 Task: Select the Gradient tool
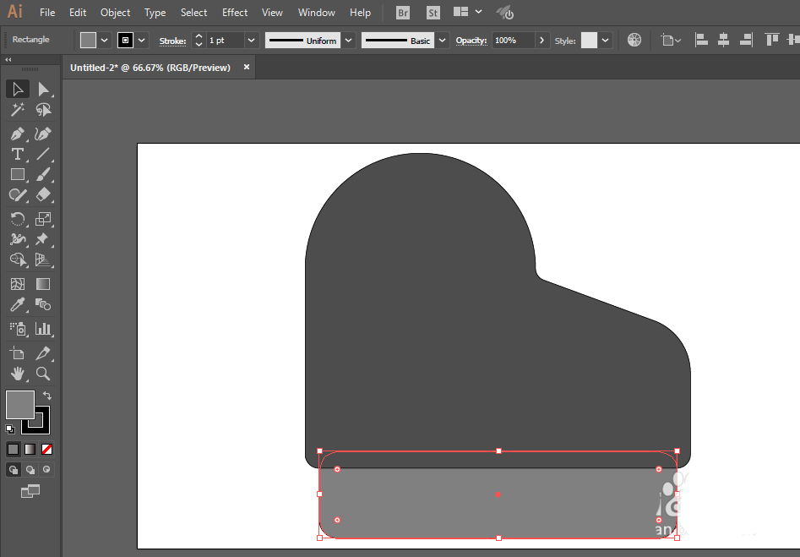pos(43,284)
